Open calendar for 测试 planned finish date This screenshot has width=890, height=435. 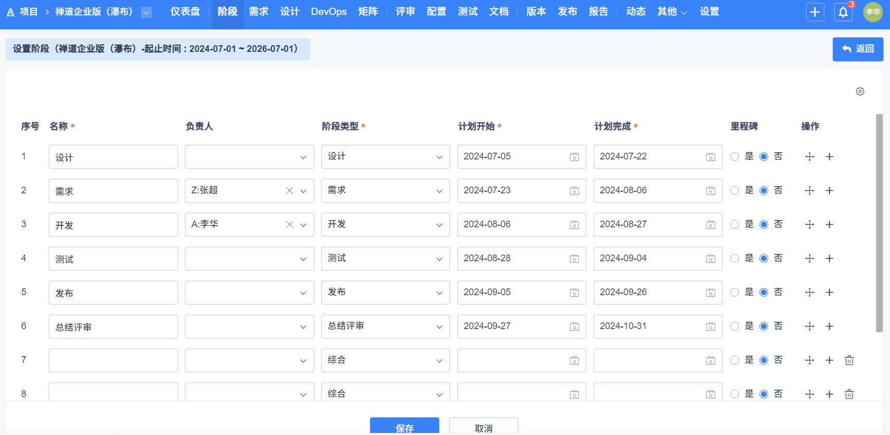[711, 259]
